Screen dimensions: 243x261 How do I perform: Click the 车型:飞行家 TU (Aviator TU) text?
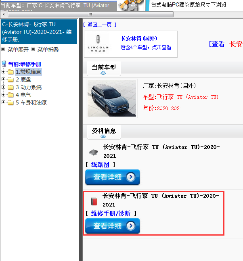(180, 97)
